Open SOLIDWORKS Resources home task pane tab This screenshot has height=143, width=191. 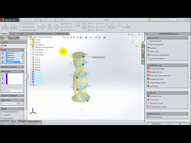[143, 43]
